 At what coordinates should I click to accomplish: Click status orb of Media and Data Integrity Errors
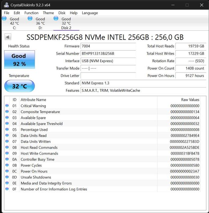[7, 183]
